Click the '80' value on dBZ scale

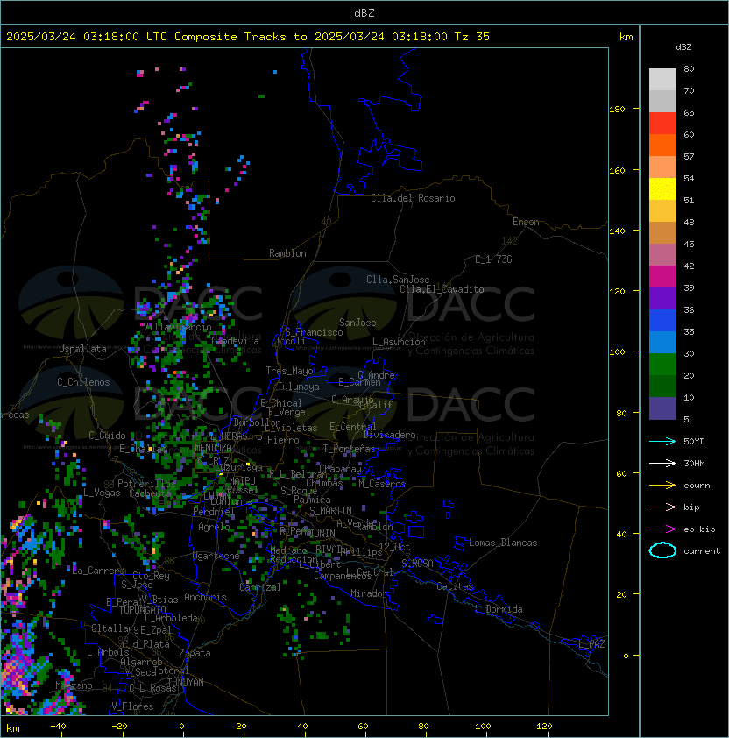click(x=689, y=68)
